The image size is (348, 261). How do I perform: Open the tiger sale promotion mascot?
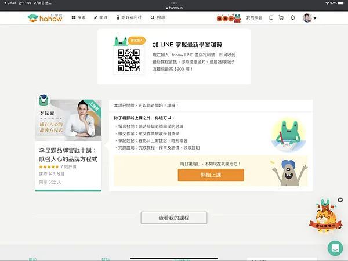point(325,216)
